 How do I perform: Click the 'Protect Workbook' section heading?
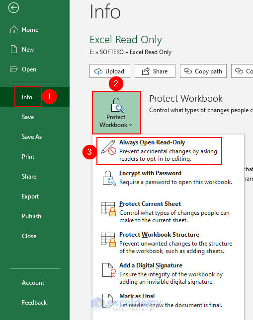coord(186,99)
